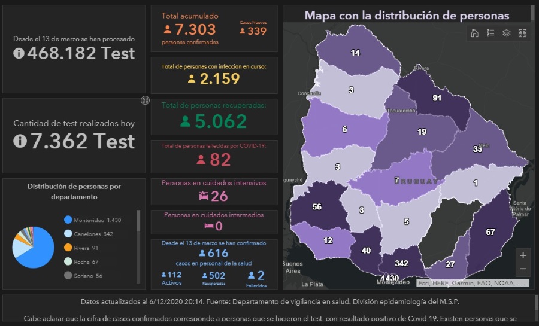Image resolution: width=539 pixels, height=326 pixels.
Task: Open the map legend list icon
Action: [x=490, y=33]
